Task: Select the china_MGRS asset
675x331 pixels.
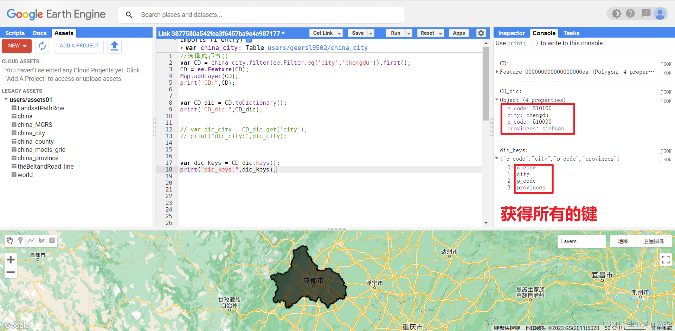Action: tap(35, 124)
